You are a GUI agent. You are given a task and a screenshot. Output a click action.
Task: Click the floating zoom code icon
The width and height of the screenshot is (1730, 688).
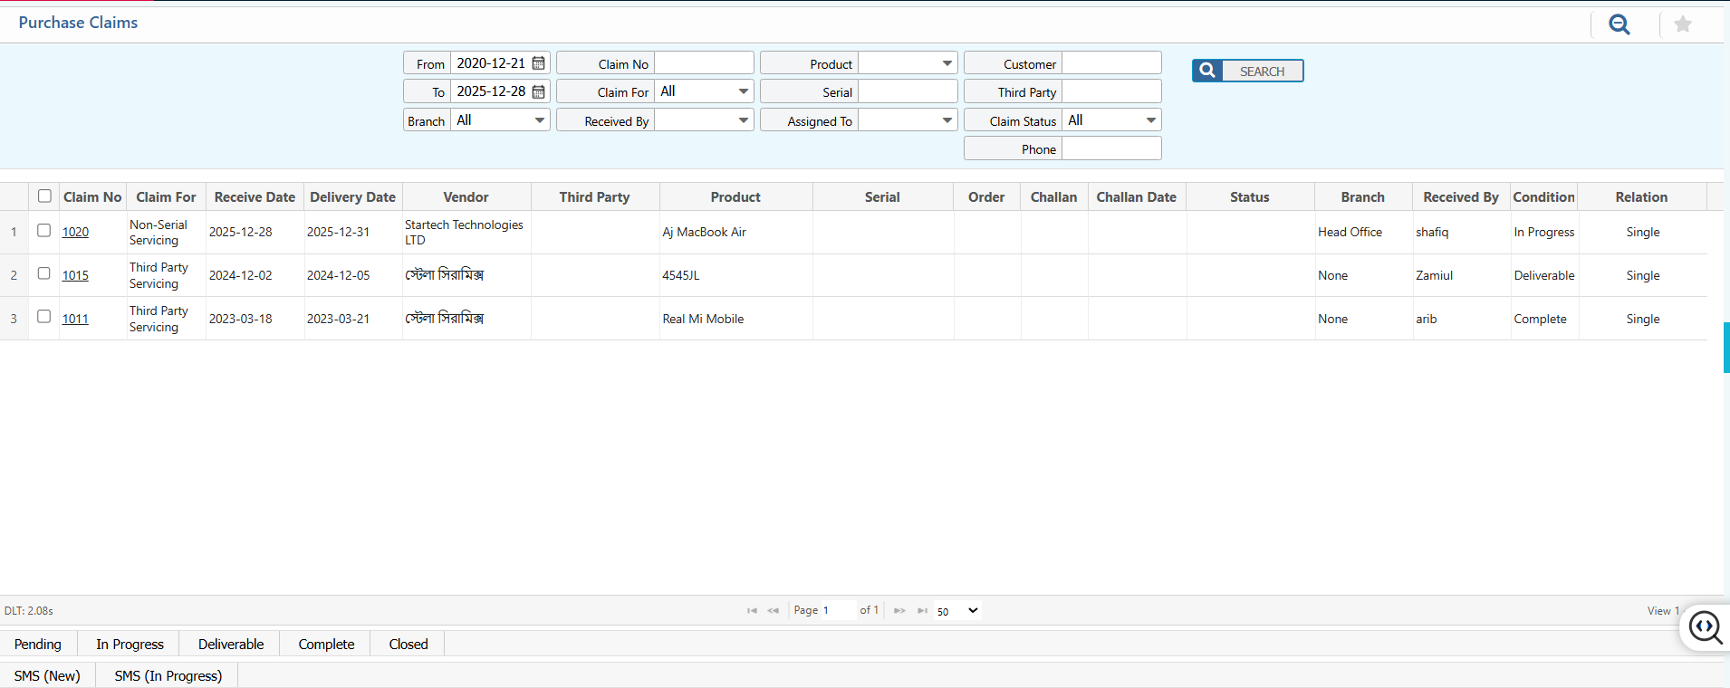[x=1705, y=627]
